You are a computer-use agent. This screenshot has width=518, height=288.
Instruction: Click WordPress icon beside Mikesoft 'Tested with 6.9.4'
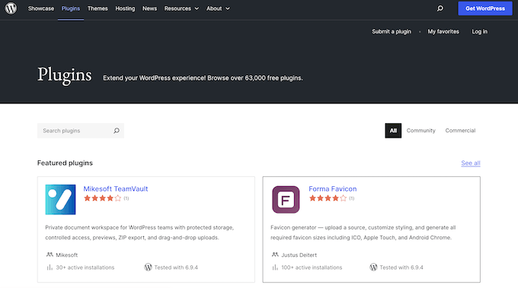[x=148, y=267]
